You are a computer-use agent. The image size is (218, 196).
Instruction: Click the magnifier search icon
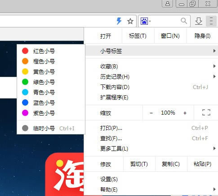click(x=184, y=21)
